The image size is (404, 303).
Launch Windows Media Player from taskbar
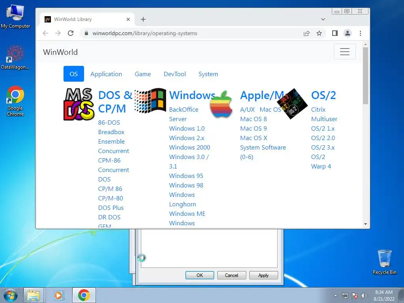pyautogui.click(x=58, y=295)
